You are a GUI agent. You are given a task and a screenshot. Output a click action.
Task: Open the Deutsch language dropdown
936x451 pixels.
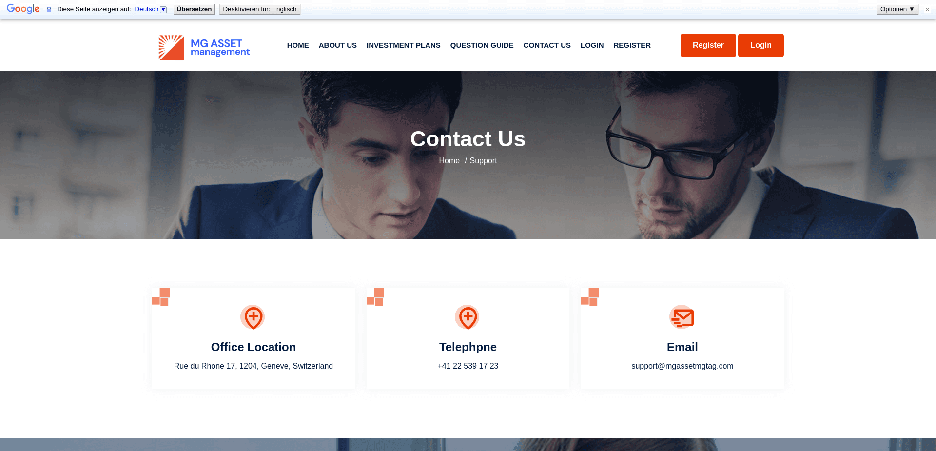click(147, 9)
